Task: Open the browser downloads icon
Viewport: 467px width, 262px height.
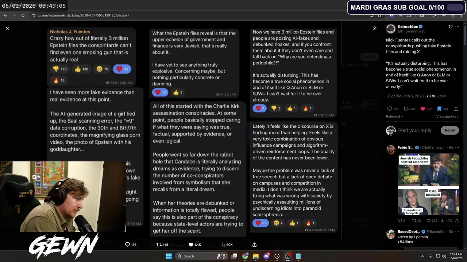Action: (435, 15)
